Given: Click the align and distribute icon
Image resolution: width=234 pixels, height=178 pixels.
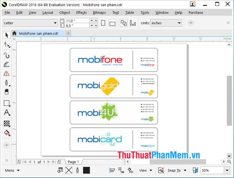Looking at the screenshot, I should click(x=112, y=170).
